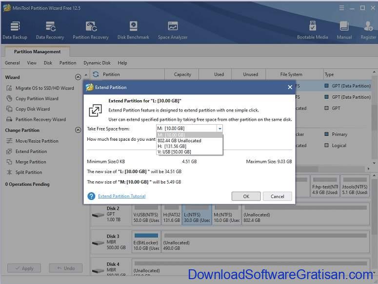Expand the Take Free Space from dropdown arrow
The width and height of the screenshot is (378, 284).
tap(219, 129)
